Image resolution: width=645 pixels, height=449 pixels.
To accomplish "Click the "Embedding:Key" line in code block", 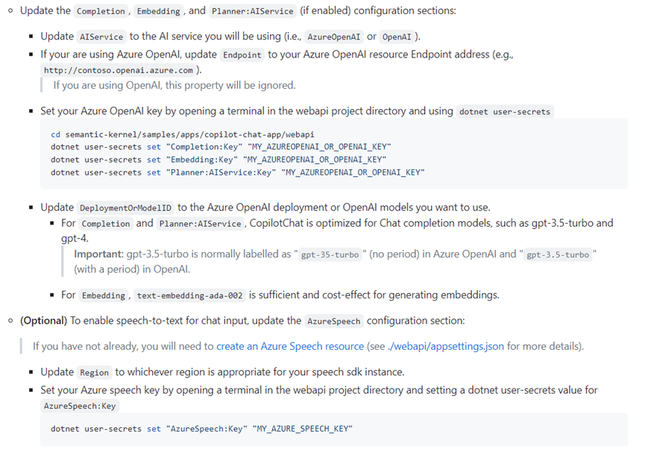I will point(218,160).
